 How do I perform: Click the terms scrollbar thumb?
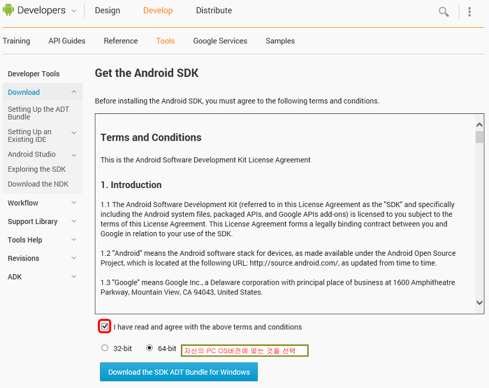pos(479,137)
